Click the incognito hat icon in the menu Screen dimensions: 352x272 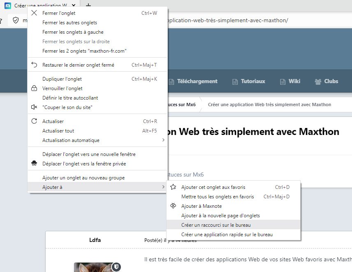click(34, 163)
